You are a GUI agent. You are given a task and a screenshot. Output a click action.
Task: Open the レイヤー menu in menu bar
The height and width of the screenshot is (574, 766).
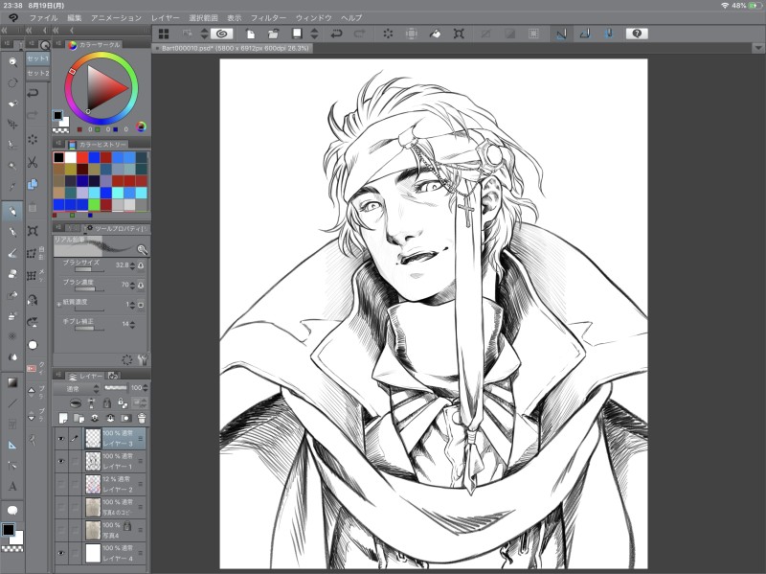pyautogui.click(x=165, y=18)
